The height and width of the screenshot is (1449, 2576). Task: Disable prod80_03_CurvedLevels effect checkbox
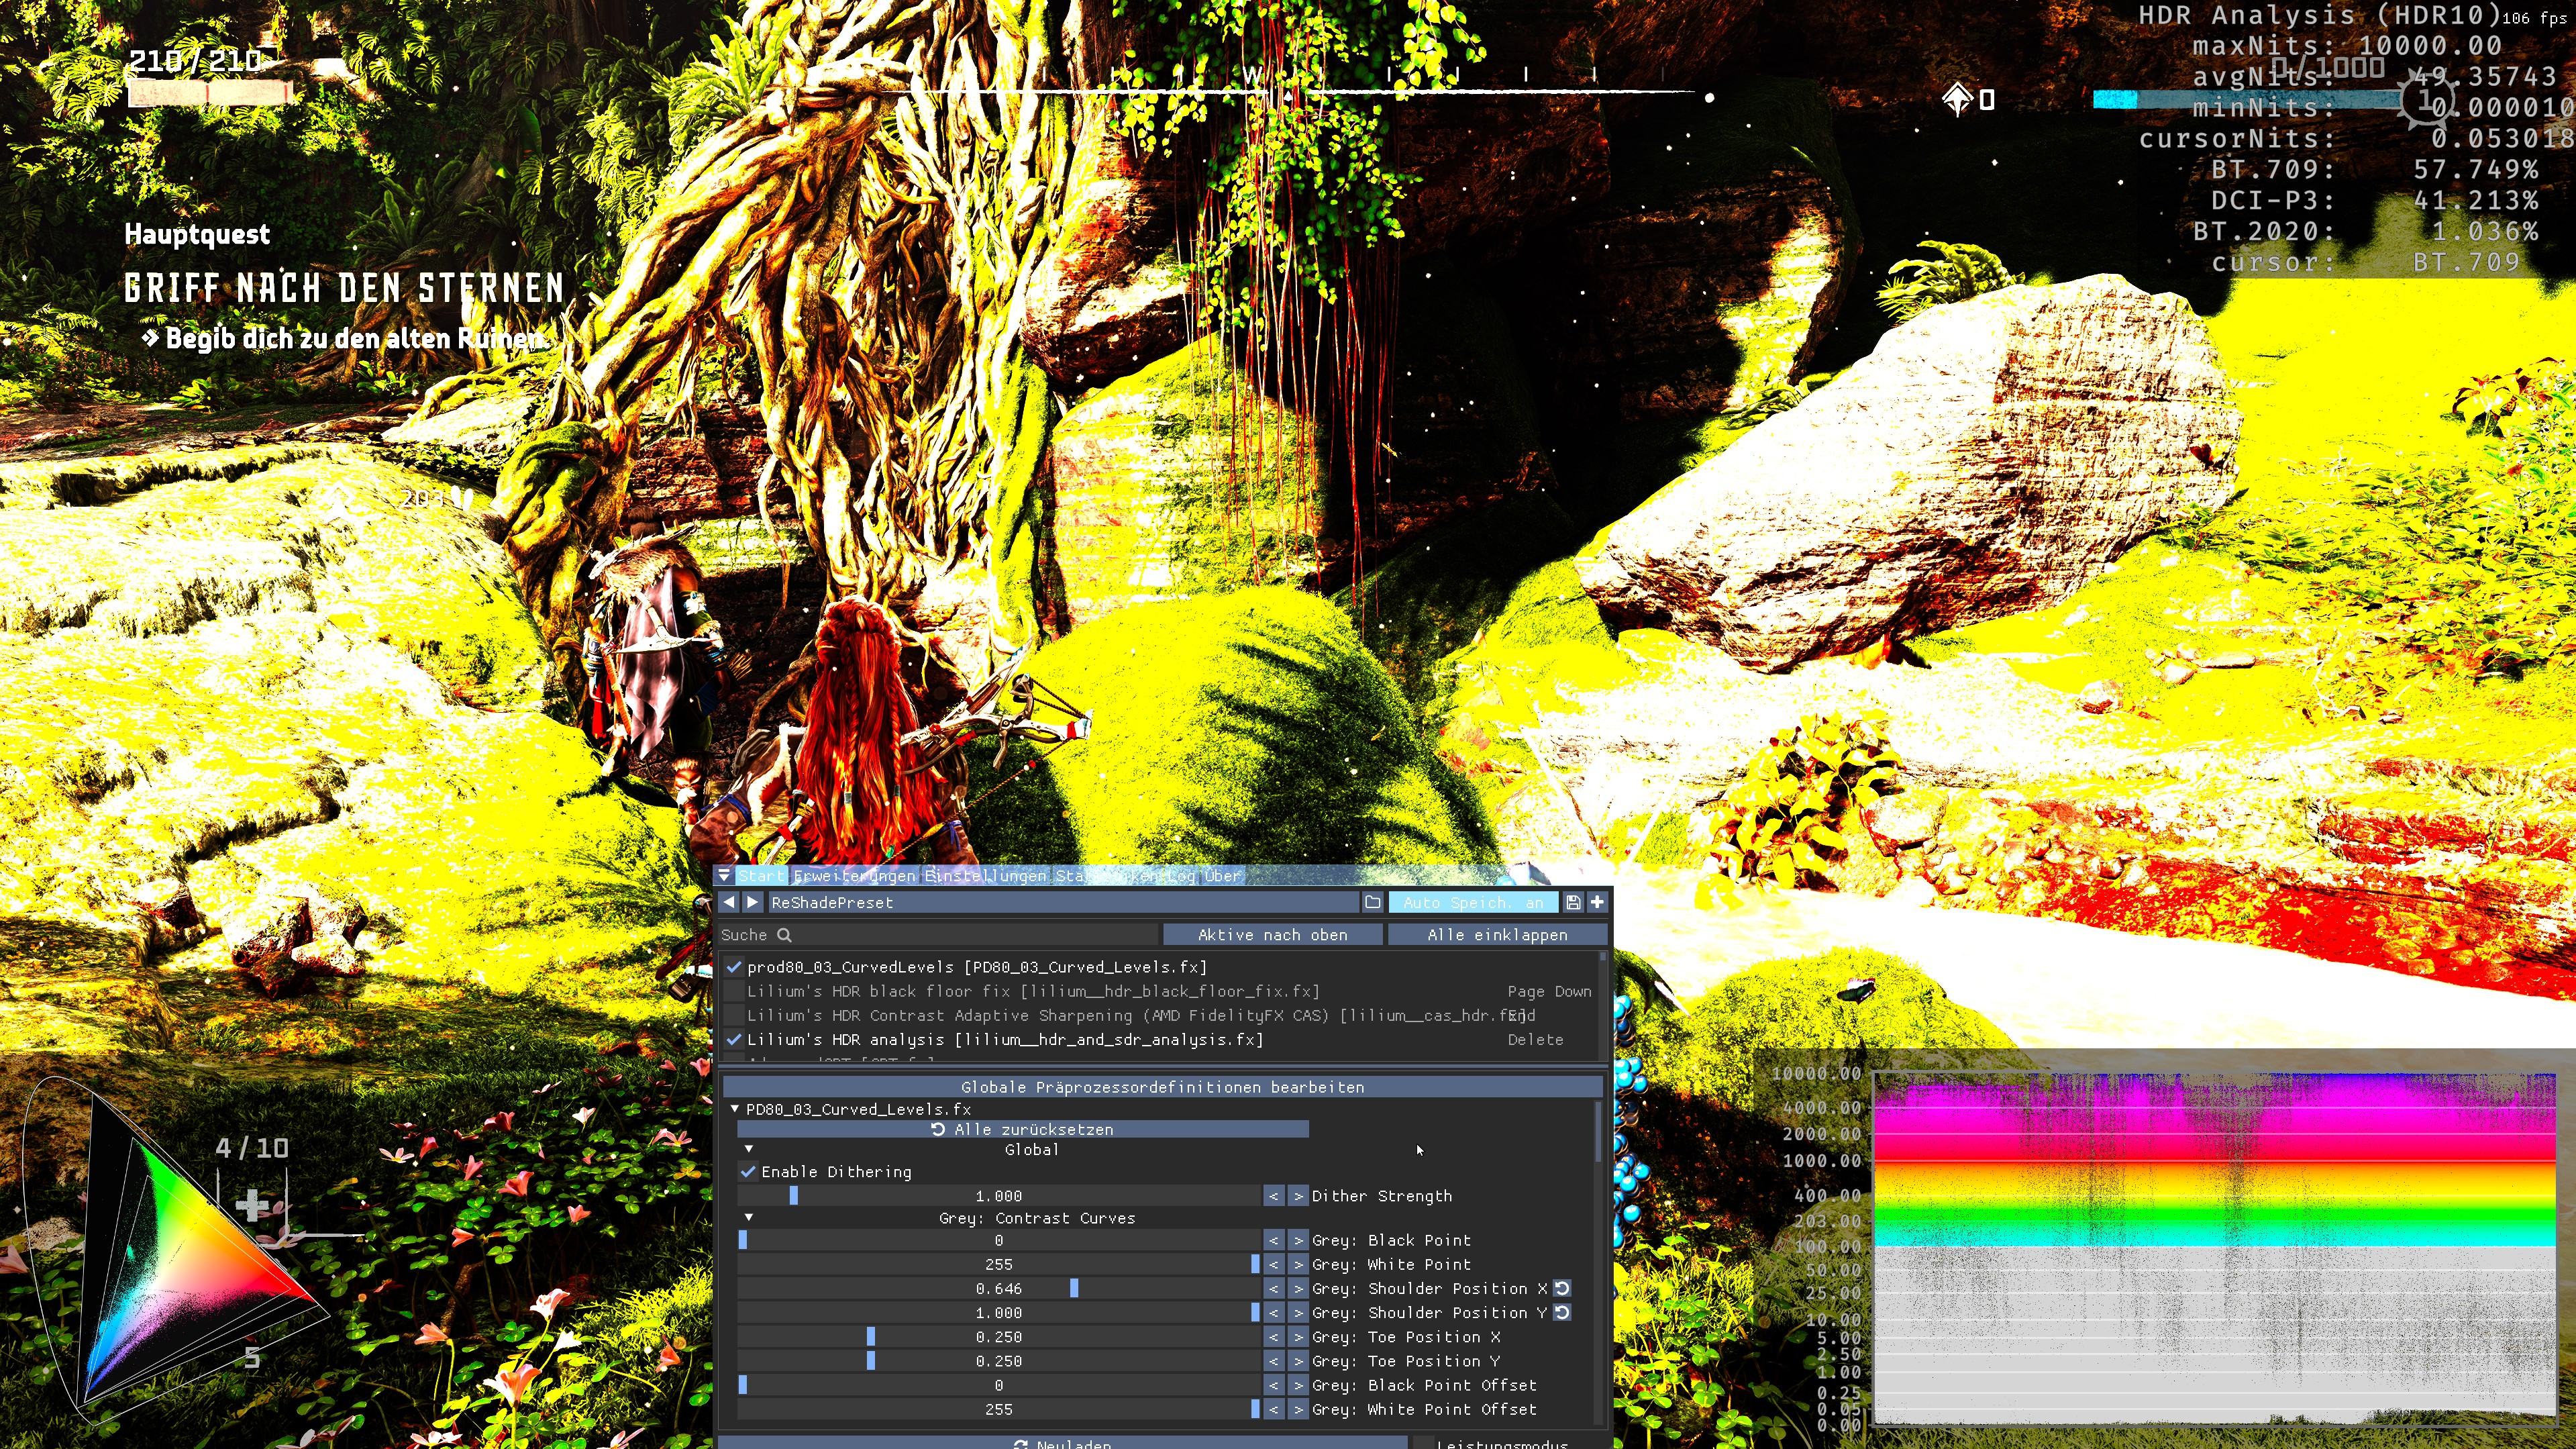pyautogui.click(x=735, y=967)
